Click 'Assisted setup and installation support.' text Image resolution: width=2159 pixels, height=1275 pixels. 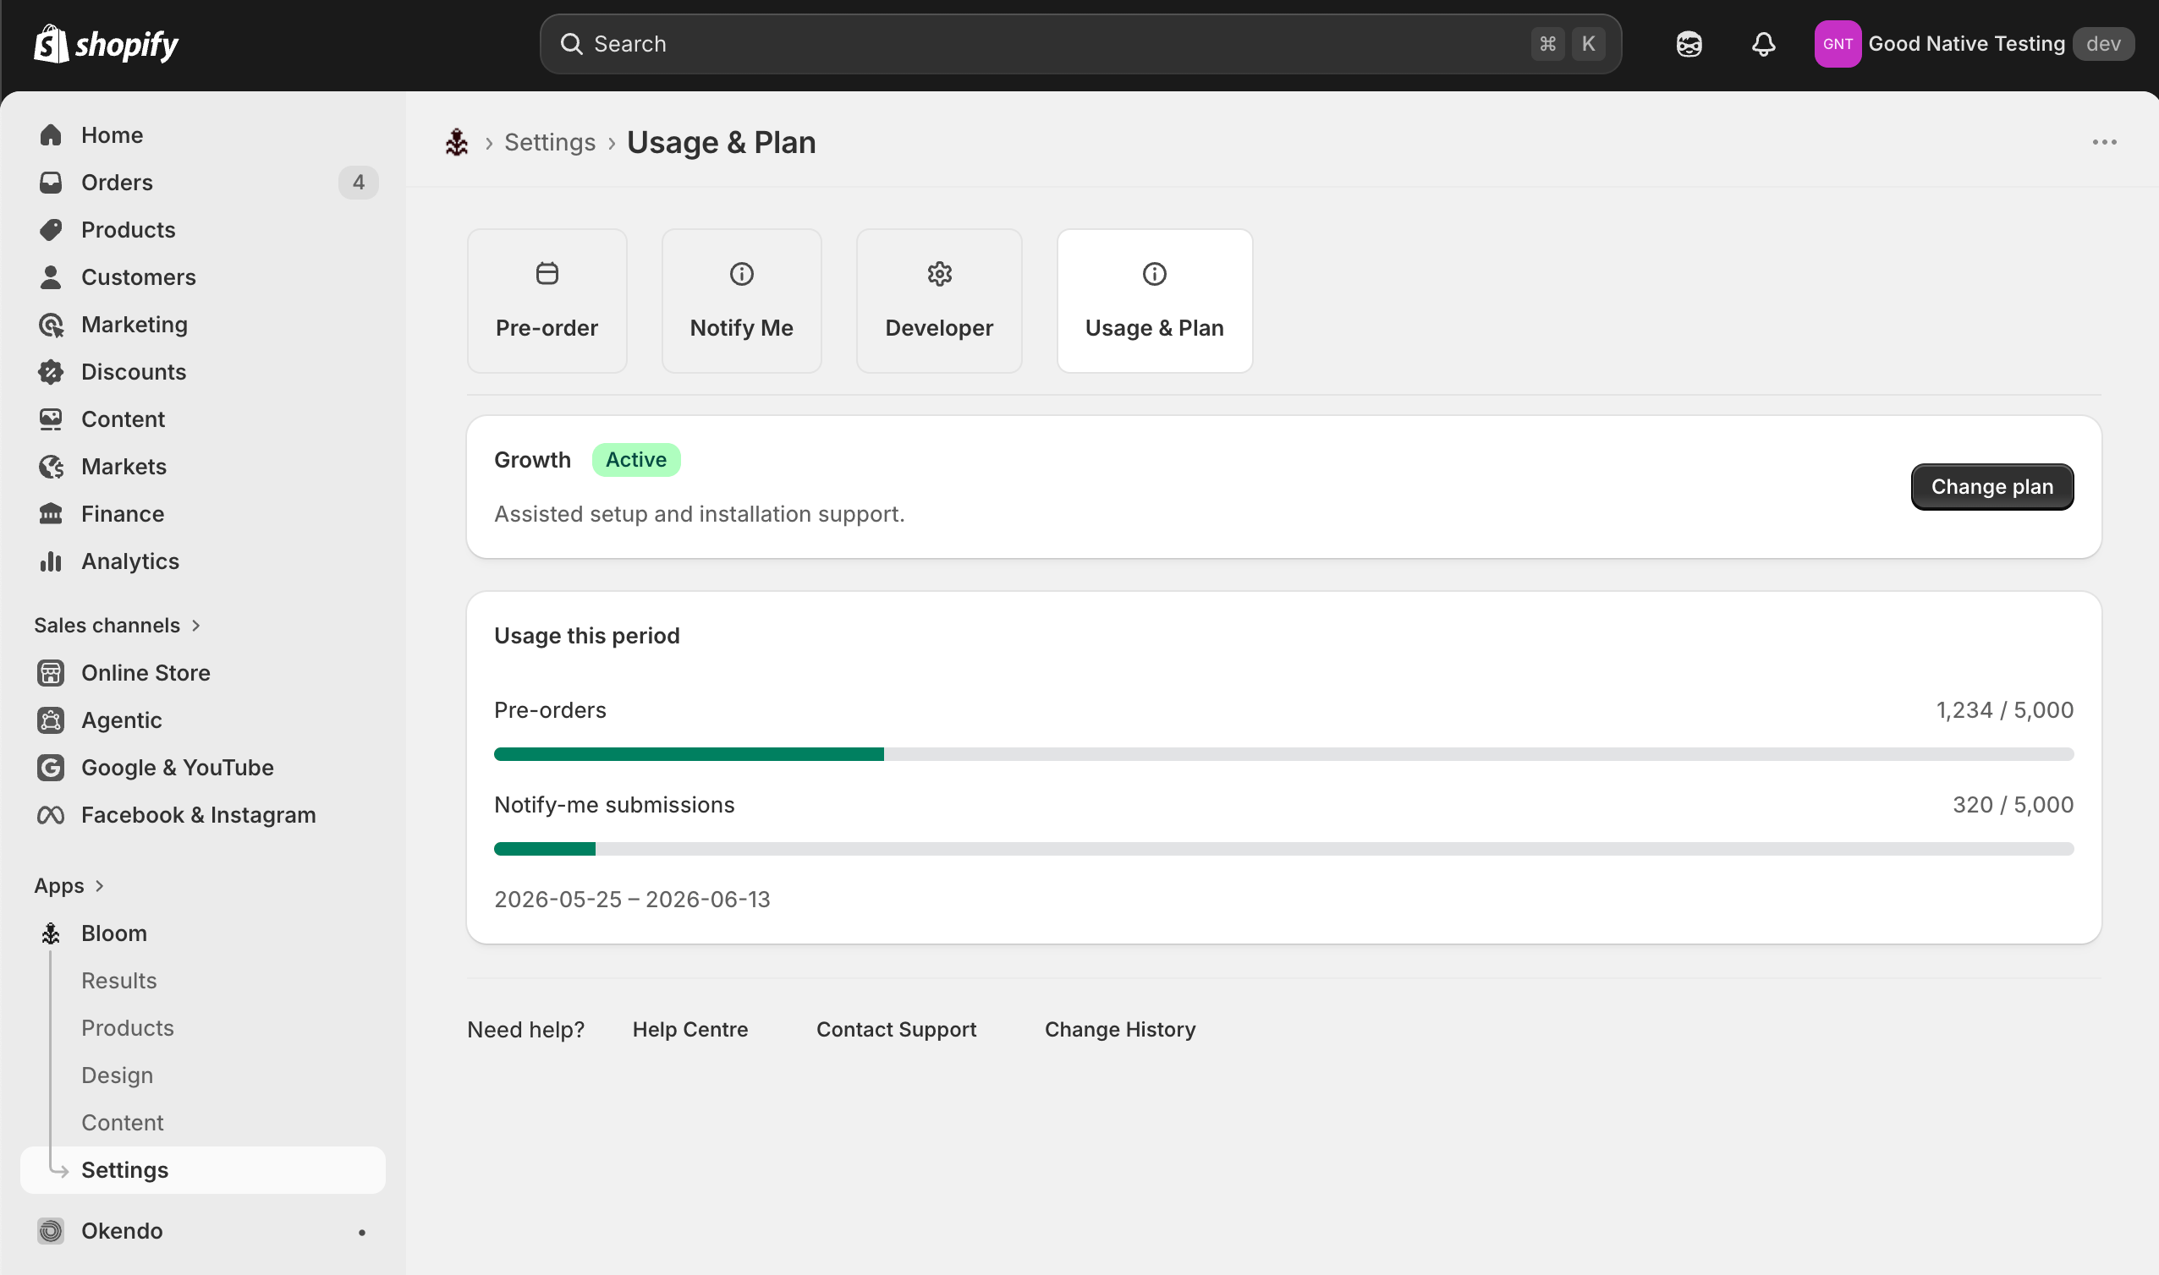pyautogui.click(x=699, y=514)
